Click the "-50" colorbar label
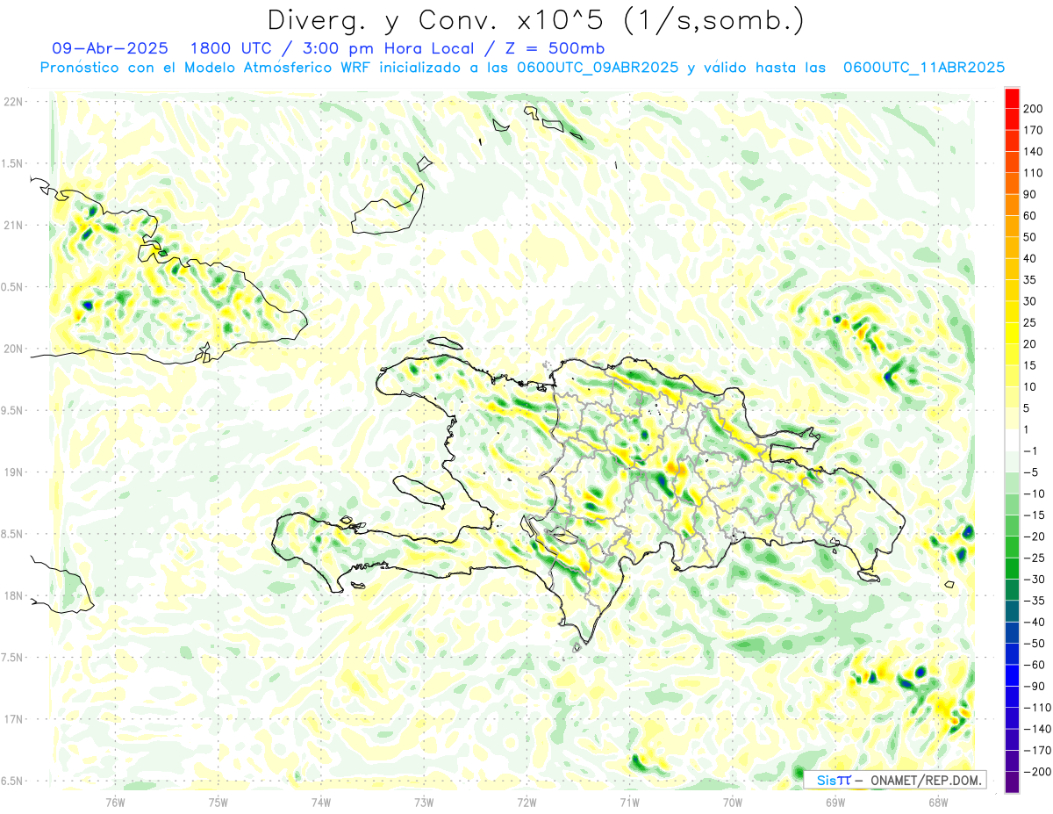Image resolution: width=1053 pixels, height=814 pixels. tap(1035, 644)
